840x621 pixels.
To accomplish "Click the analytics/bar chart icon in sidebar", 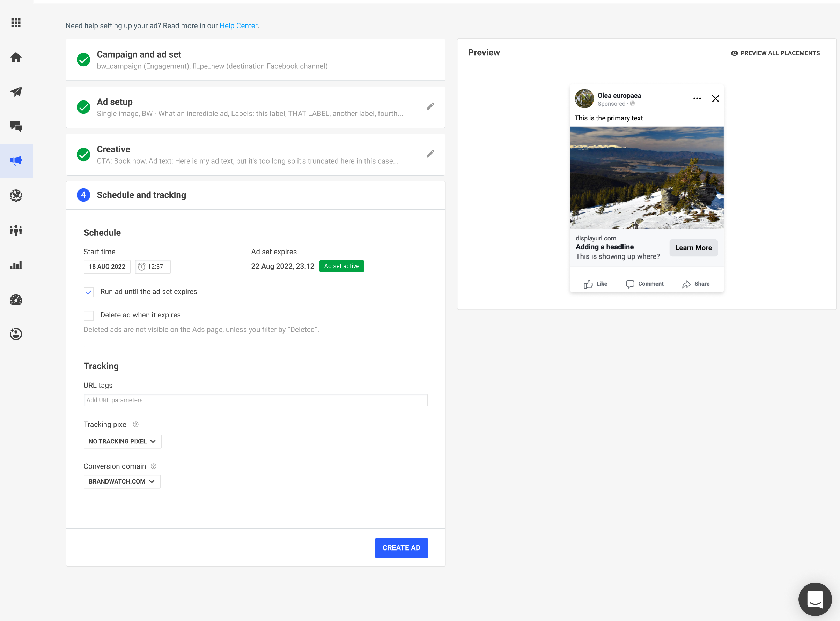I will coord(16,265).
